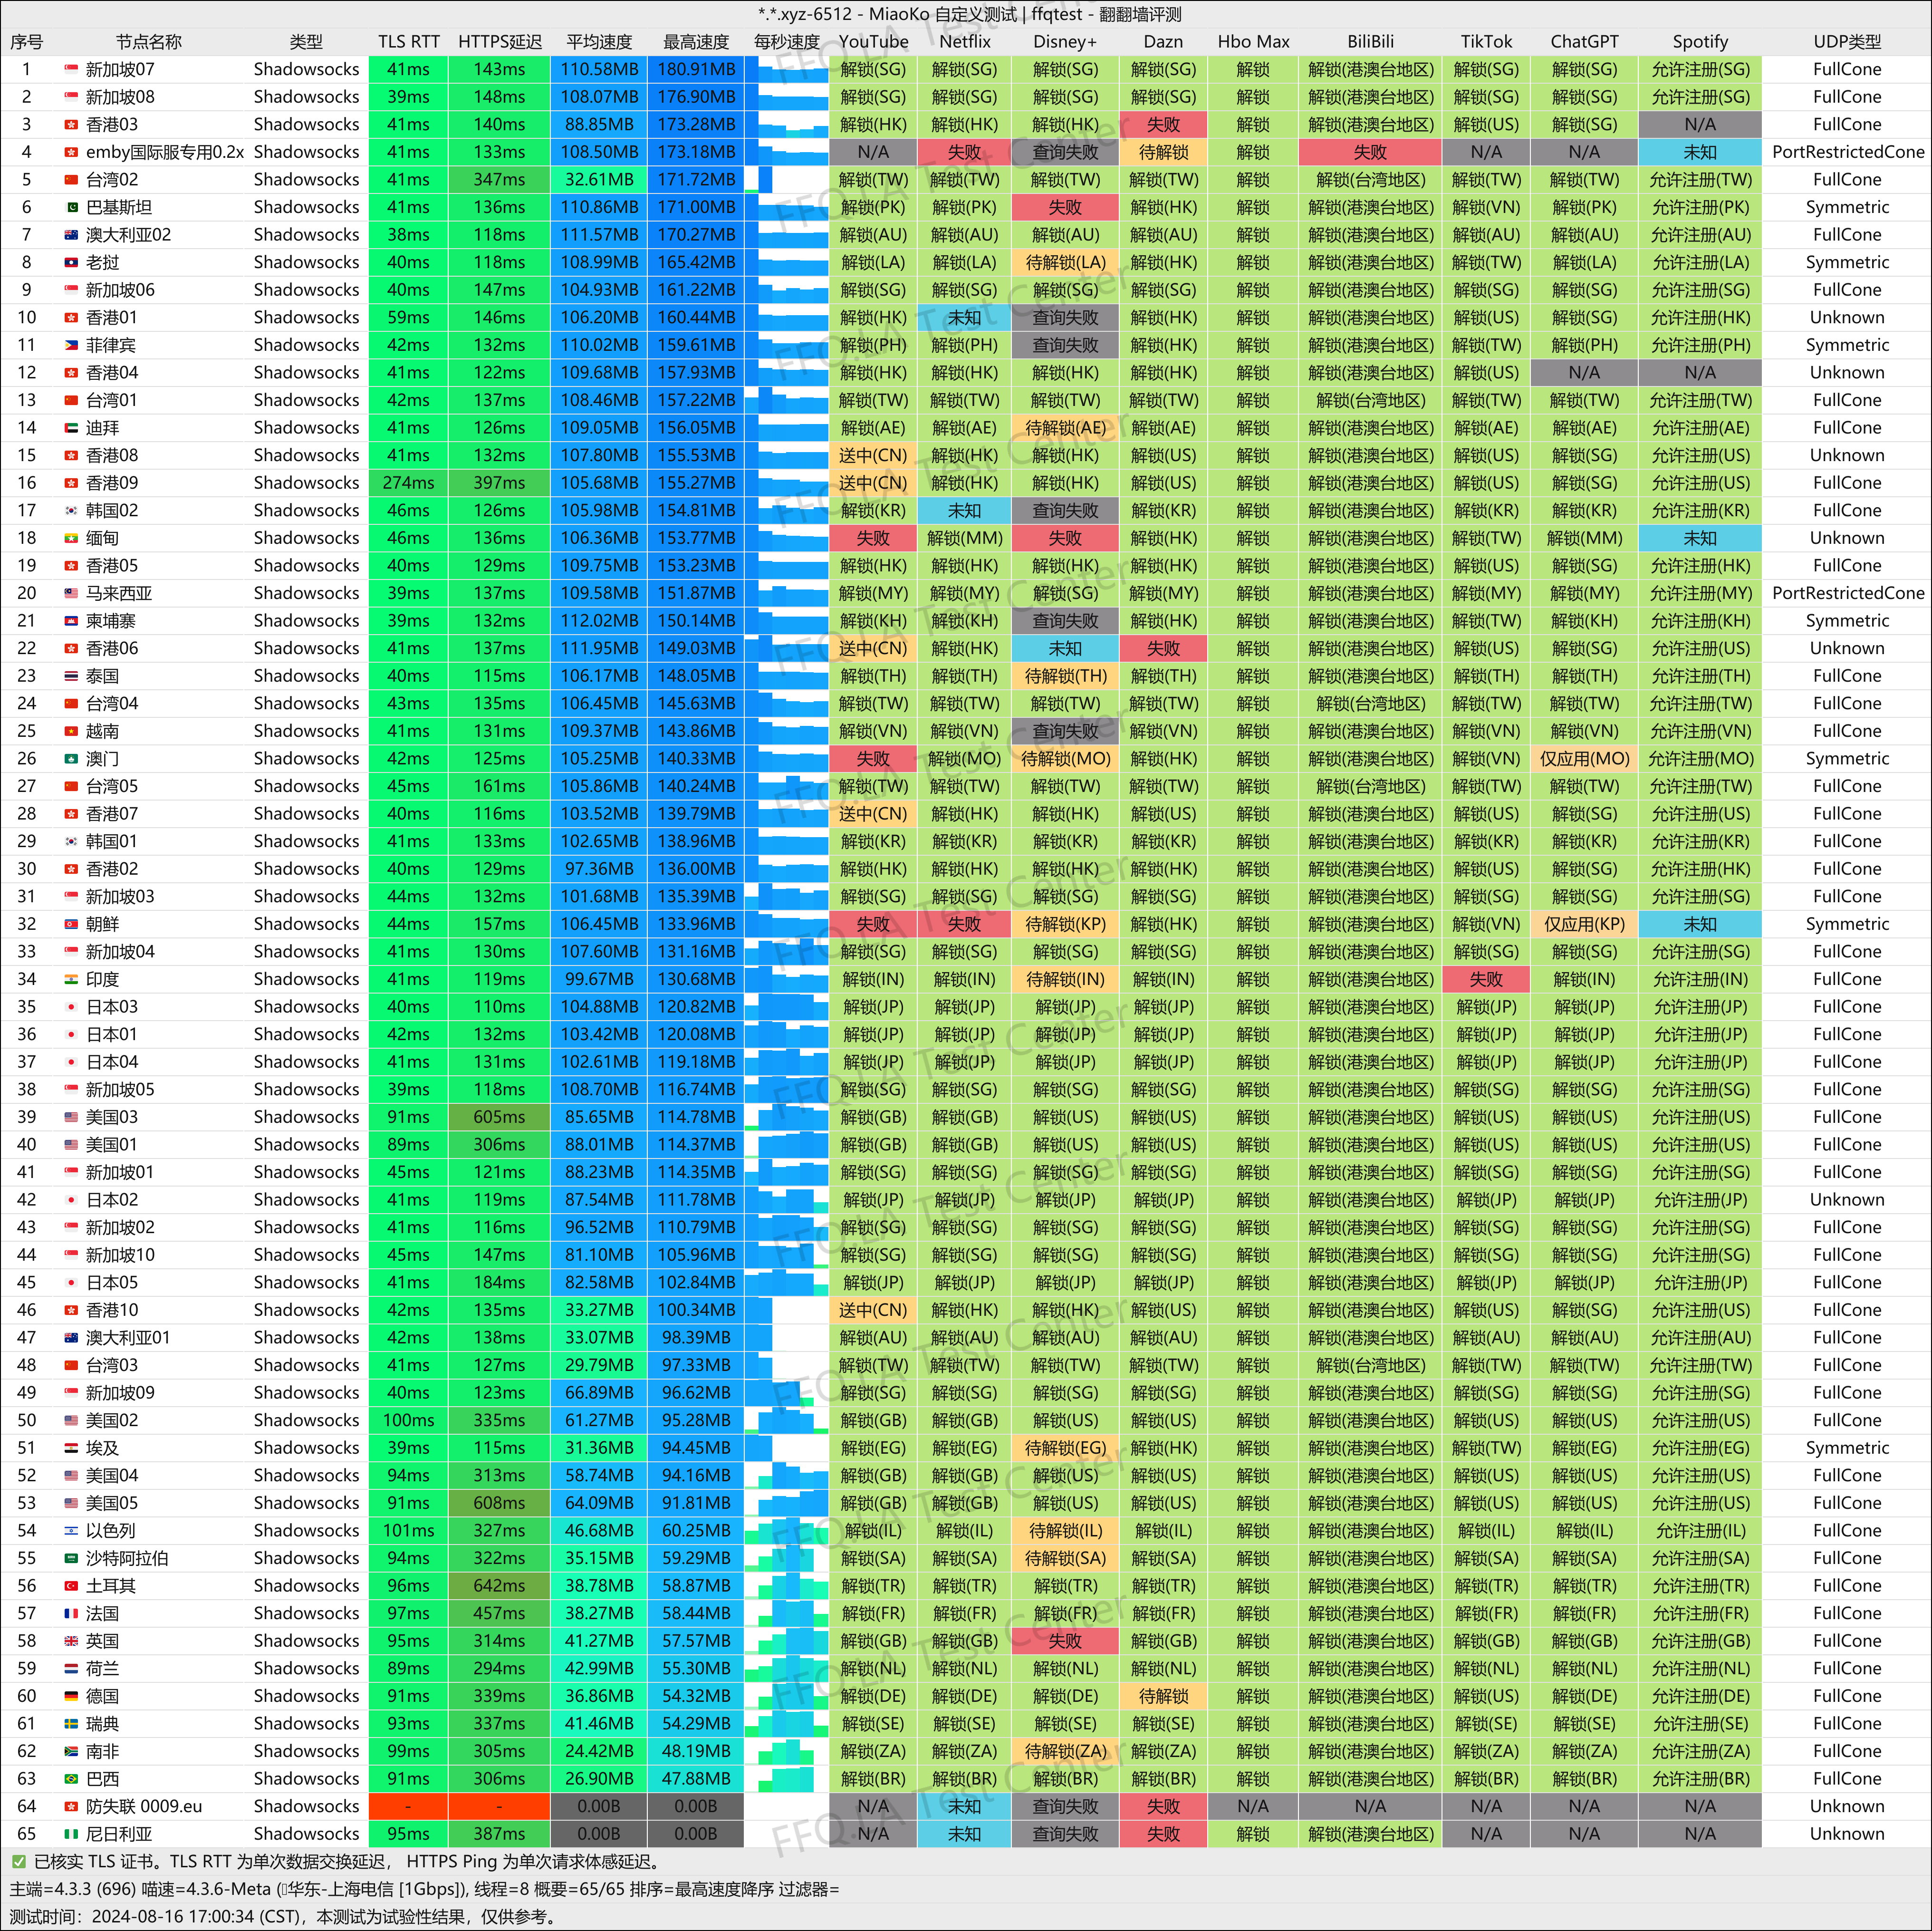Select the Vietnam flag next to 越南
Image resolution: width=1932 pixels, height=1931 pixels.
coord(71,731)
